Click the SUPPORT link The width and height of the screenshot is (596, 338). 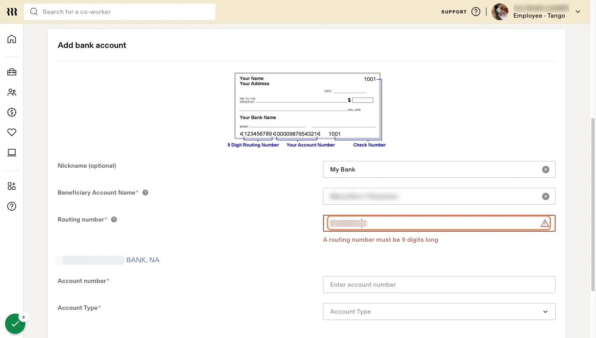tap(454, 12)
